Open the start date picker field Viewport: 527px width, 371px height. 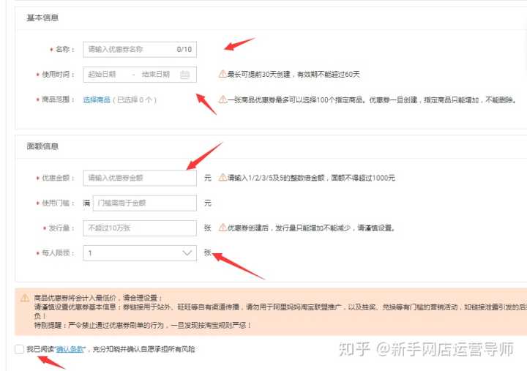pyautogui.click(x=102, y=74)
